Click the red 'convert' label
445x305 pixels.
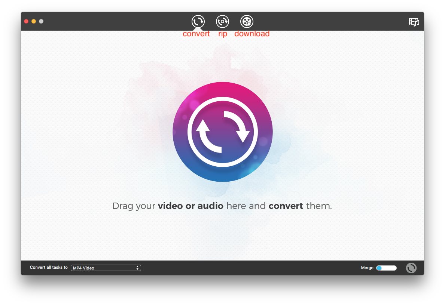pos(196,34)
